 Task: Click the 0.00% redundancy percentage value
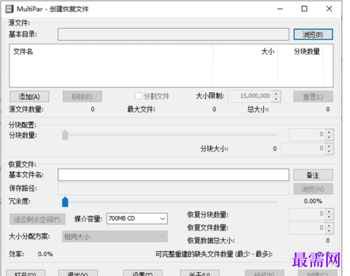pos(313,201)
